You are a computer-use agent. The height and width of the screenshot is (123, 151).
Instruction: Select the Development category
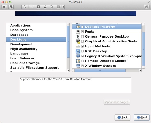point(21,44)
